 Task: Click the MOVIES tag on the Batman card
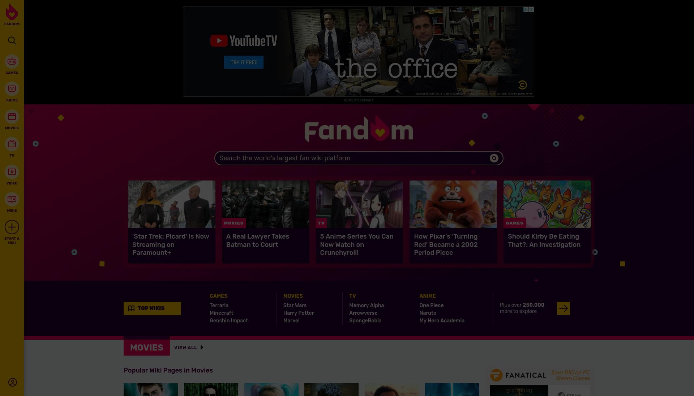tap(234, 223)
